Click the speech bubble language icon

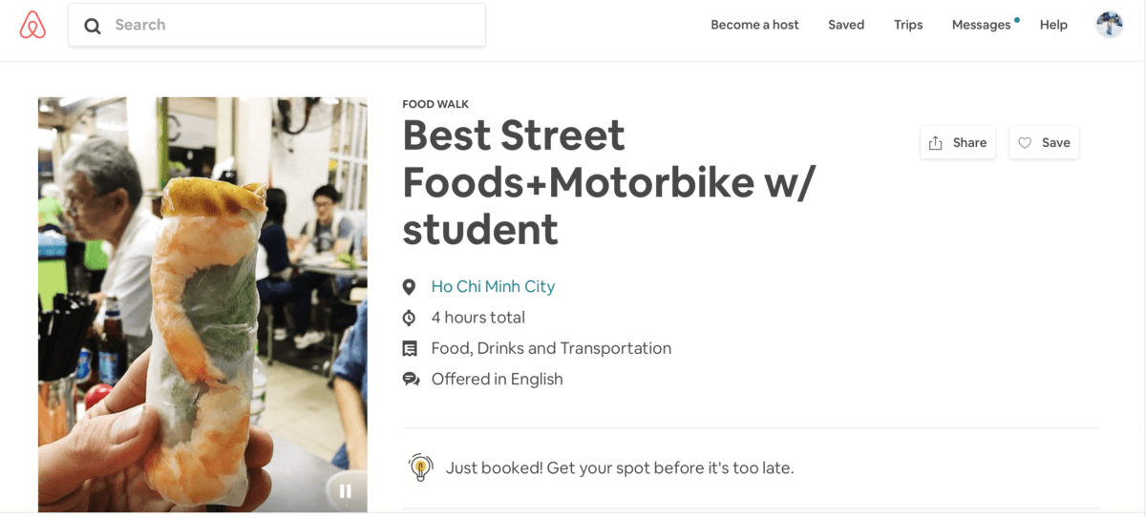[x=411, y=380]
